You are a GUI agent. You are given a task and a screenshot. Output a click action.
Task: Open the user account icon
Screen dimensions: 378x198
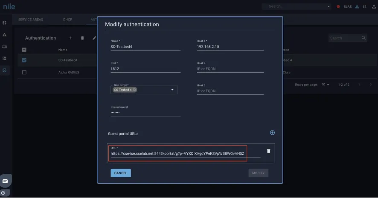click(x=374, y=6)
